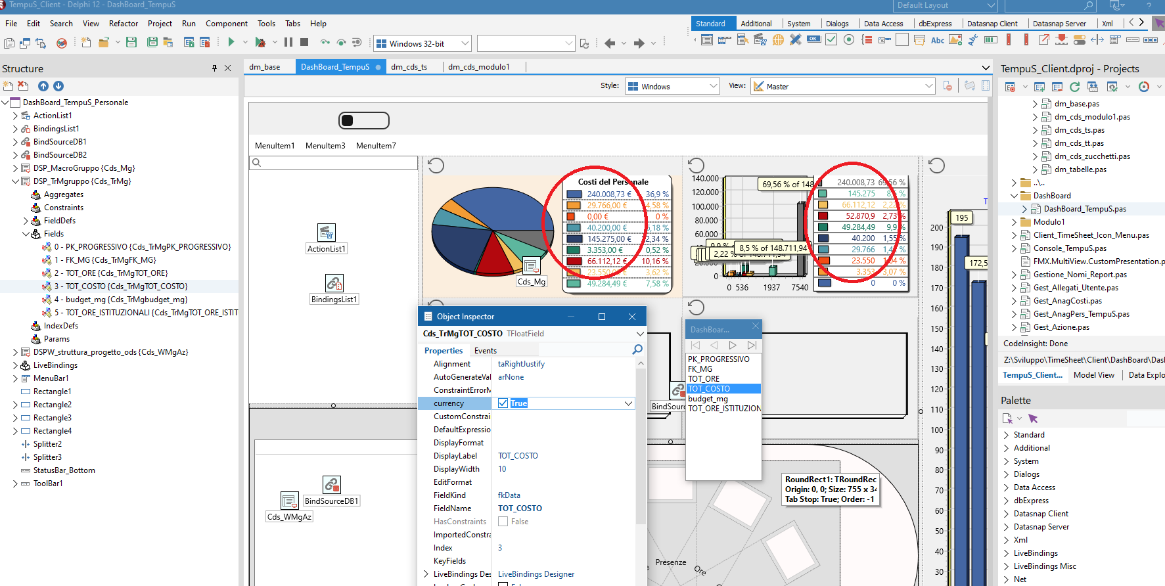
Task: Click MenuItem3 on the form menu bar
Action: click(x=325, y=146)
